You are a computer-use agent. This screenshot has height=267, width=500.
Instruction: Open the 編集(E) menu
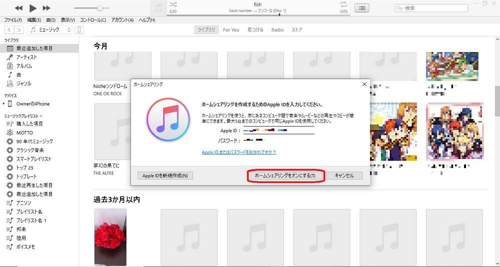coord(34,20)
